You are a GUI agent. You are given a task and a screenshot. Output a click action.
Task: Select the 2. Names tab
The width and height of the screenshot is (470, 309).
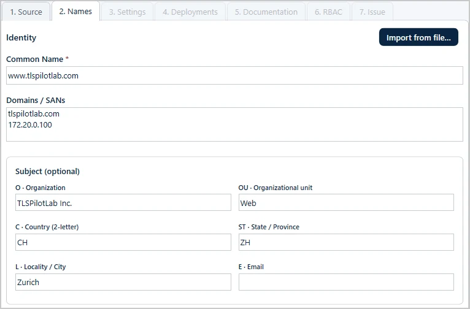[x=75, y=12]
